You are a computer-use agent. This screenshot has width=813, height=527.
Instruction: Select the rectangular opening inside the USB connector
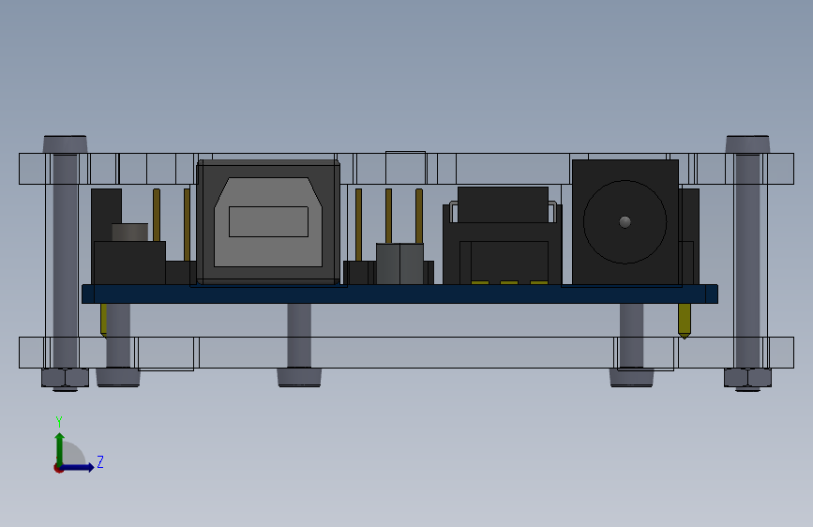tap(268, 221)
